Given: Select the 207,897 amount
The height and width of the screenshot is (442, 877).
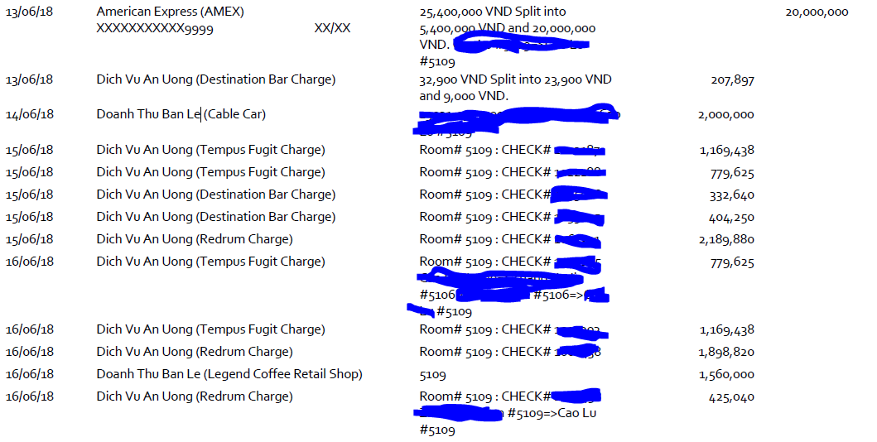Looking at the screenshot, I should point(733,80).
